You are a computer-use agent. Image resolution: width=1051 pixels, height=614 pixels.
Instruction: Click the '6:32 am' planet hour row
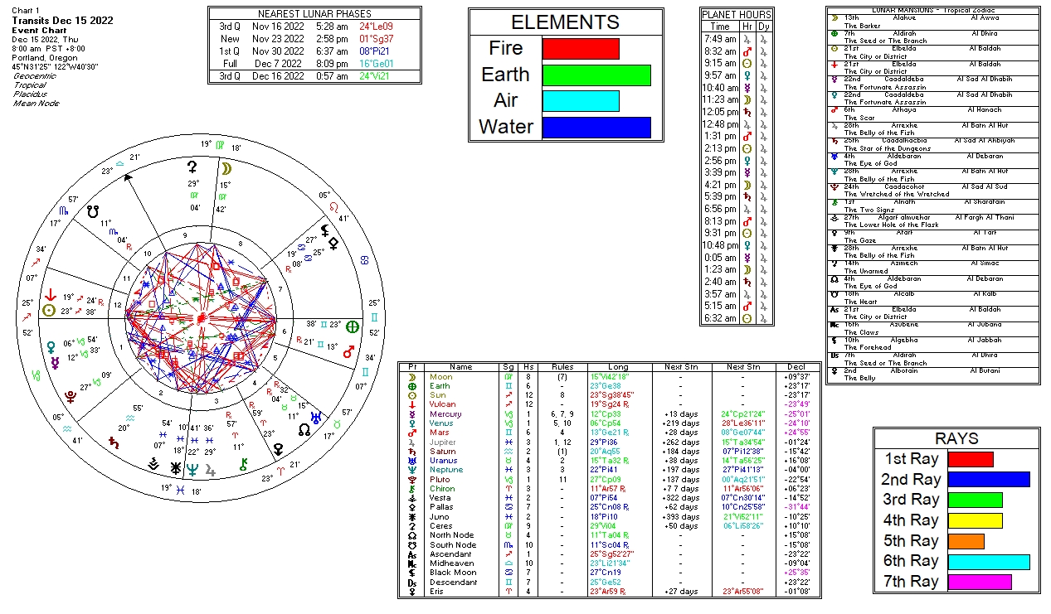(737, 318)
